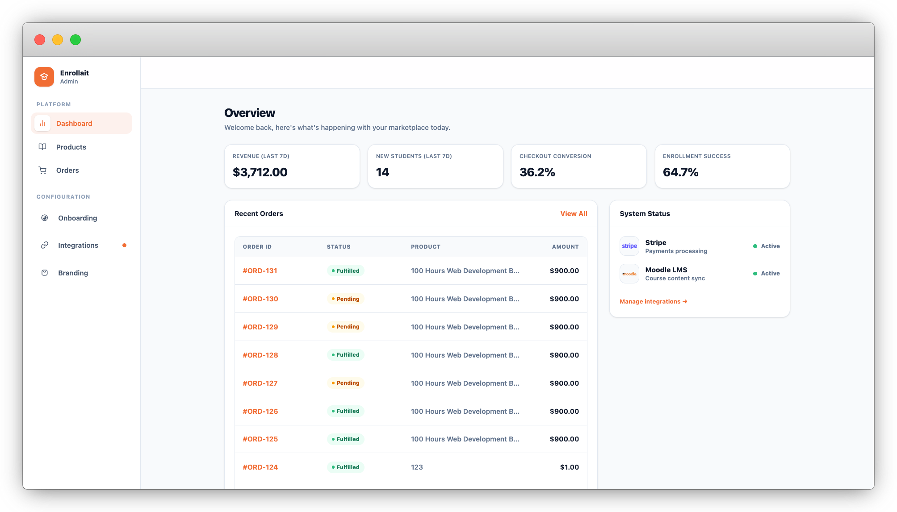Open order #ORD-124
Image resolution: width=897 pixels, height=512 pixels.
(260, 467)
